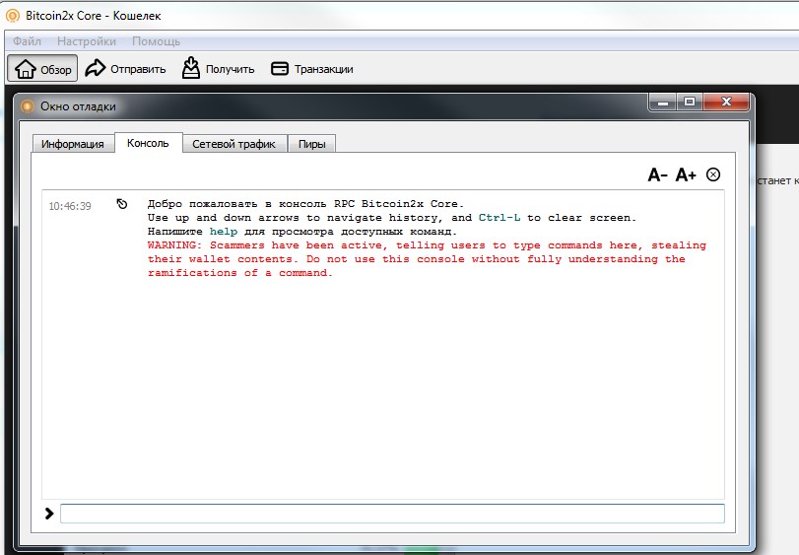Image resolution: width=799 pixels, height=555 pixels.
Task: Open the Помощь menu
Action: pos(156,41)
